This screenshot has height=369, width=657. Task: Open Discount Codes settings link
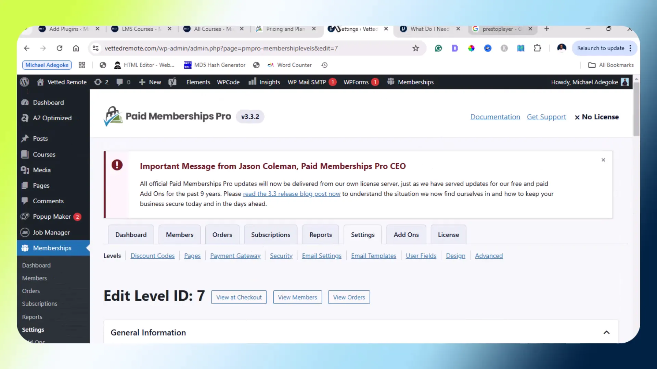click(x=153, y=256)
